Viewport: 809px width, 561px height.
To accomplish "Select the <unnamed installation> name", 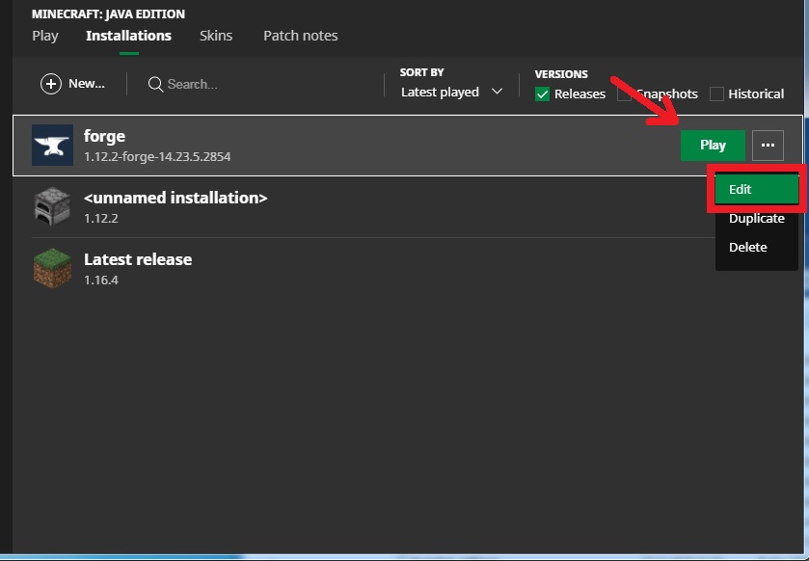I will [175, 198].
